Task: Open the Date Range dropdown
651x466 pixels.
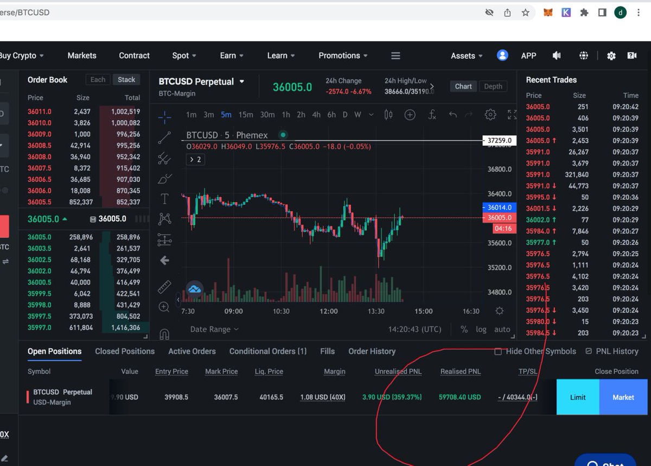Action: (214, 329)
